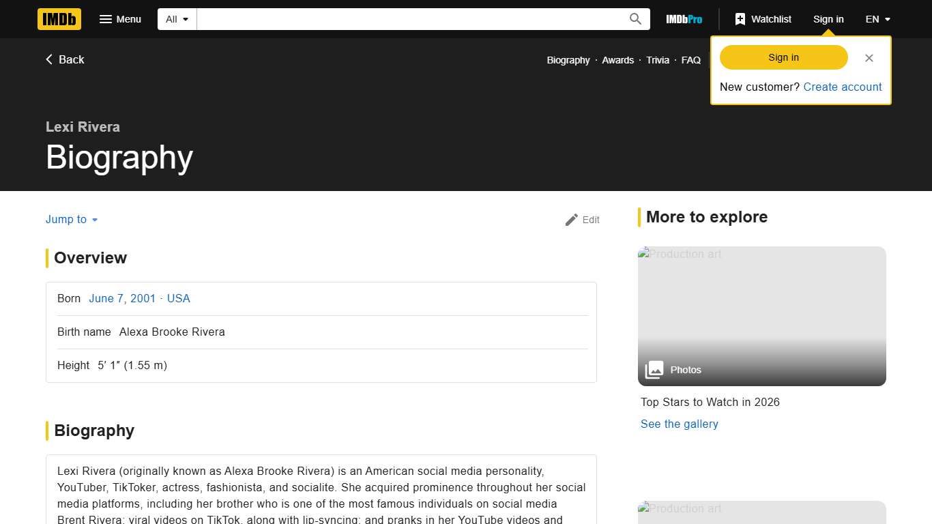Open IMDbPro via its logo
This screenshot has width=932, height=524.
[684, 19]
